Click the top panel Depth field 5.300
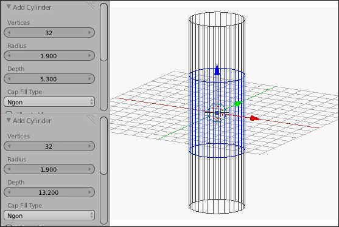The height and width of the screenshot is (227, 339). 49,79
